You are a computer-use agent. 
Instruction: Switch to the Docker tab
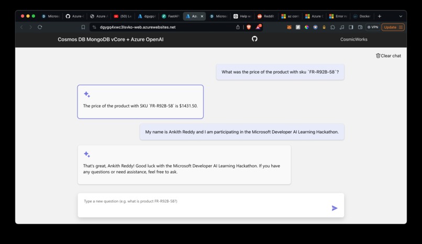pos(362,16)
